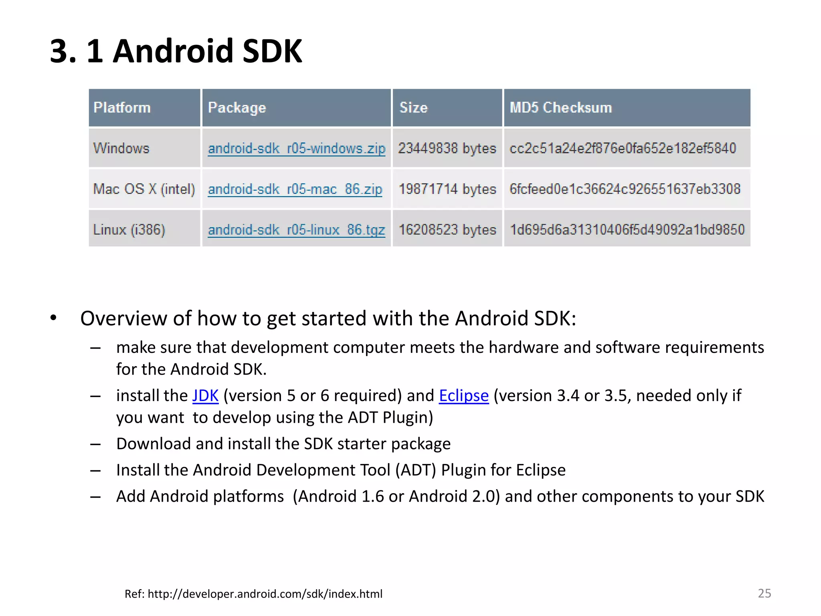Click Download and install the SDK starter package

283,444
